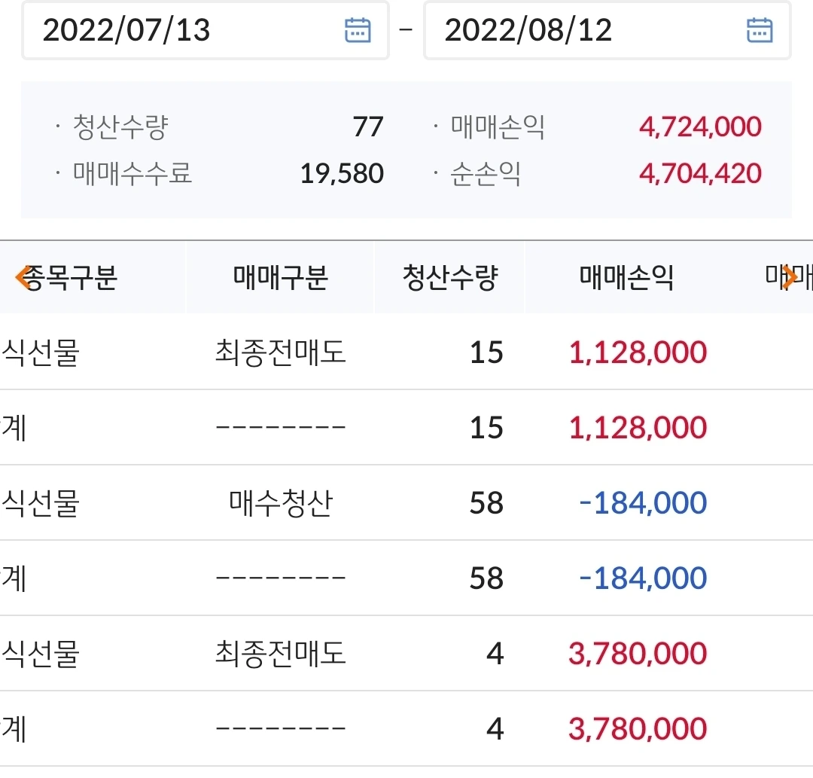Select the 매매구분 column header
813x778 pixels.
click(x=280, y=277)
